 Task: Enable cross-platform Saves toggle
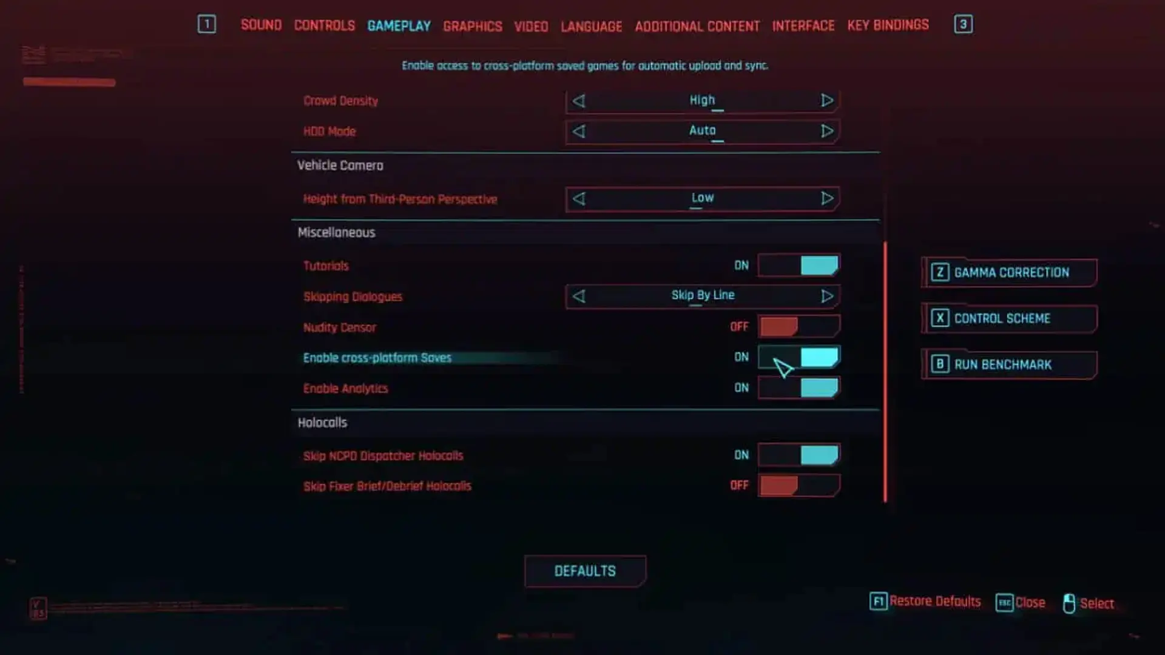(799, 357)
